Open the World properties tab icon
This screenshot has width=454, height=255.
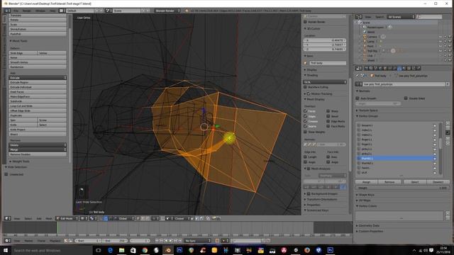tap(380, 68)
